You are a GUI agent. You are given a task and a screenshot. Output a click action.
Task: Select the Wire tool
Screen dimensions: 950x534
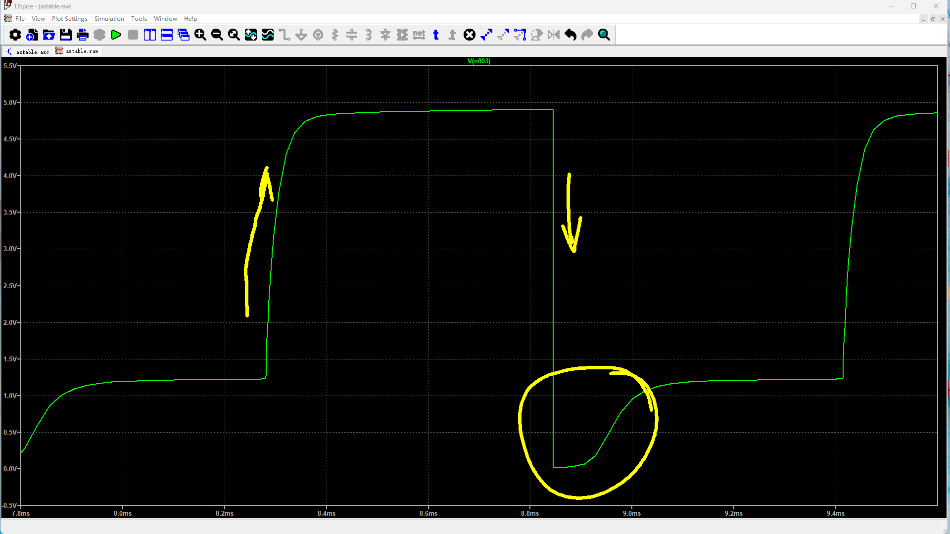(285, 35)
